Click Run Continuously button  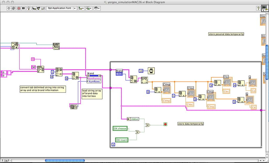[x=13, y=8]
